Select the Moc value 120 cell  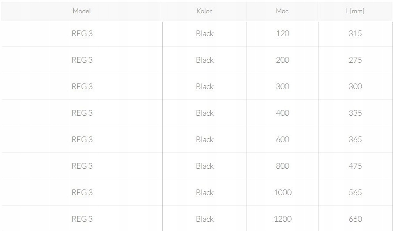click(282, 34)
